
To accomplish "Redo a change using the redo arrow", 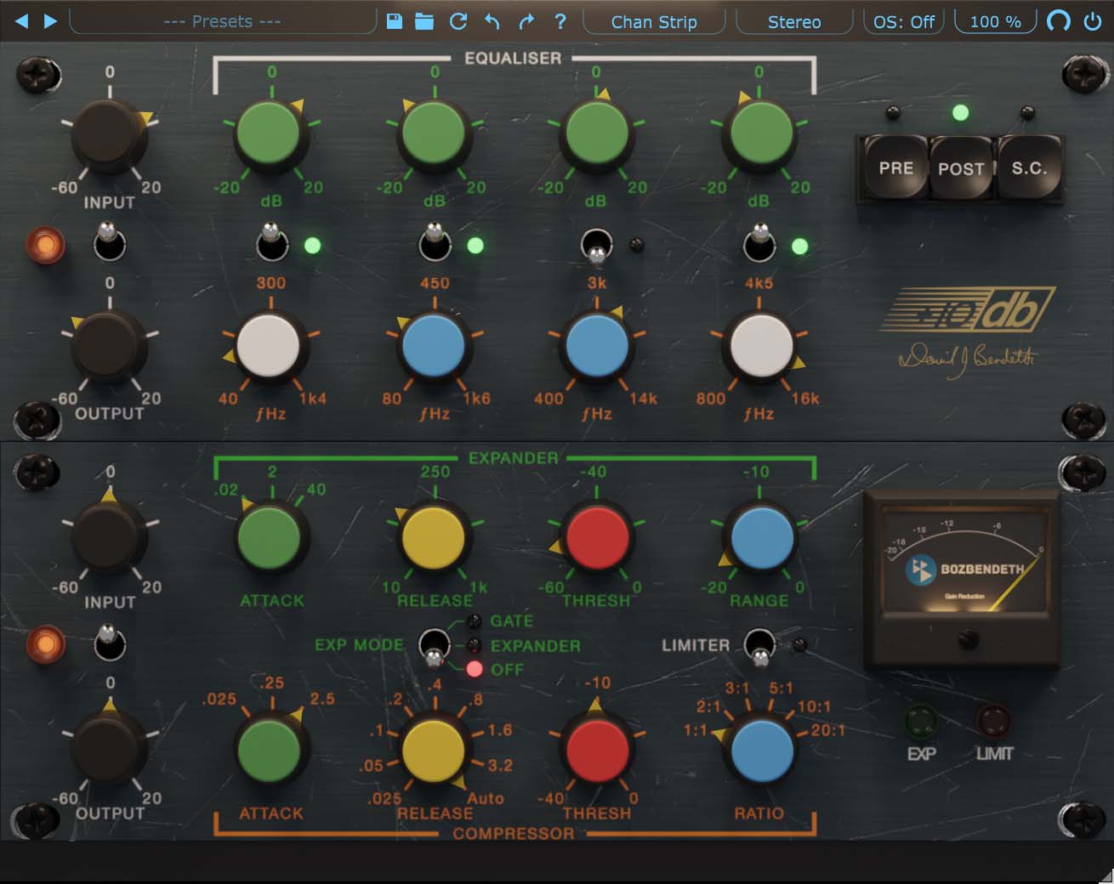I will 526,21.
